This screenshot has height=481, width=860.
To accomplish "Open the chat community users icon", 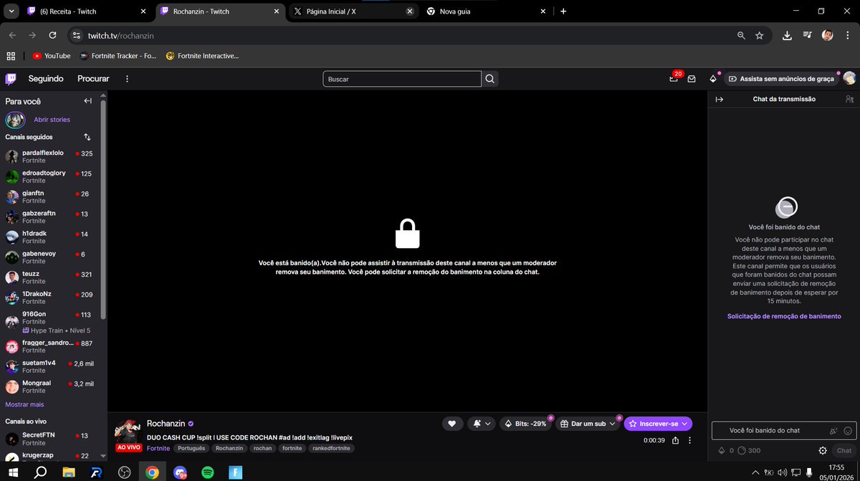I will [x=849, y=99].
